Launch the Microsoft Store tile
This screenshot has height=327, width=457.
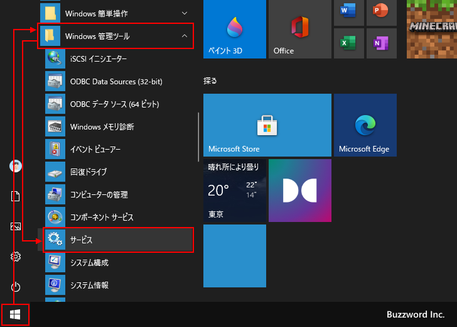point(267,125)
